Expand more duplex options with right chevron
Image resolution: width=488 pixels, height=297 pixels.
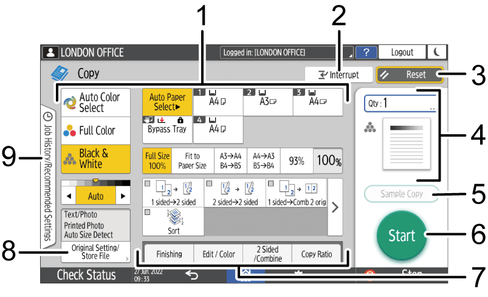(x=334, y=207)
